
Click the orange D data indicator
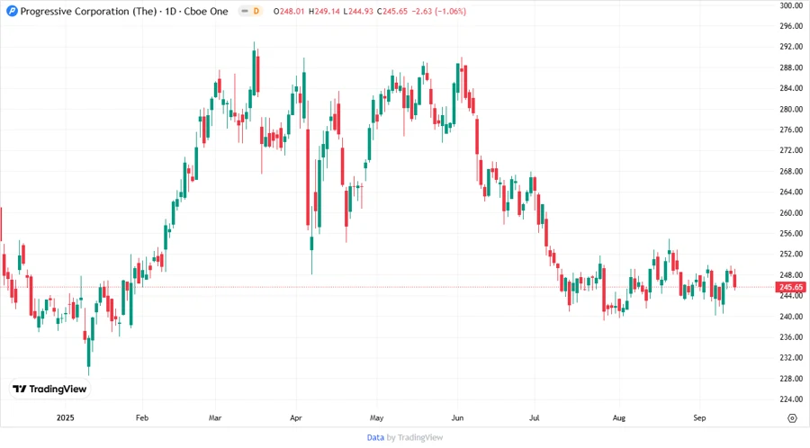coord(256,11)
